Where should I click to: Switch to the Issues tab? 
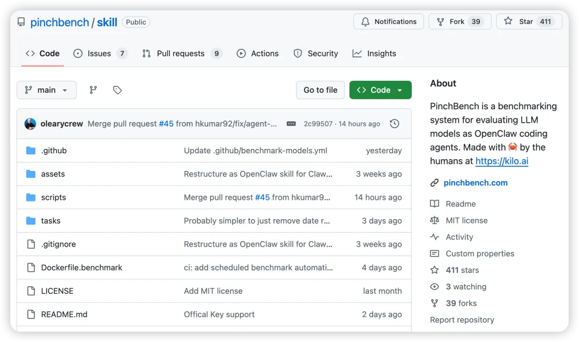(100, 54)
